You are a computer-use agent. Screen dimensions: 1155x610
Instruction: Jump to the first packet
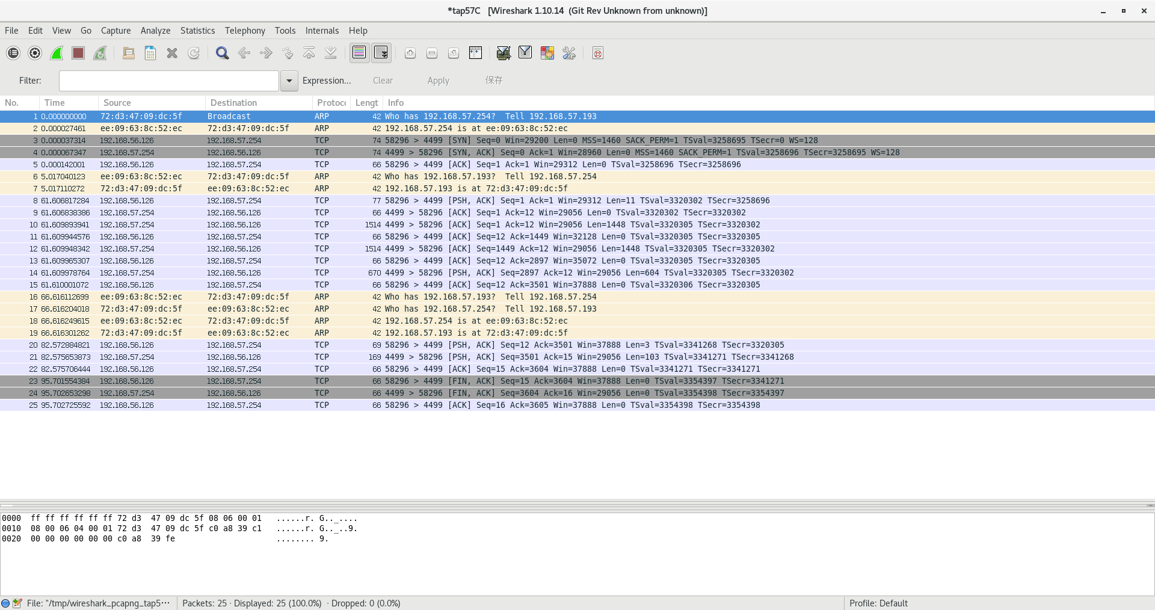pos(309,53)
